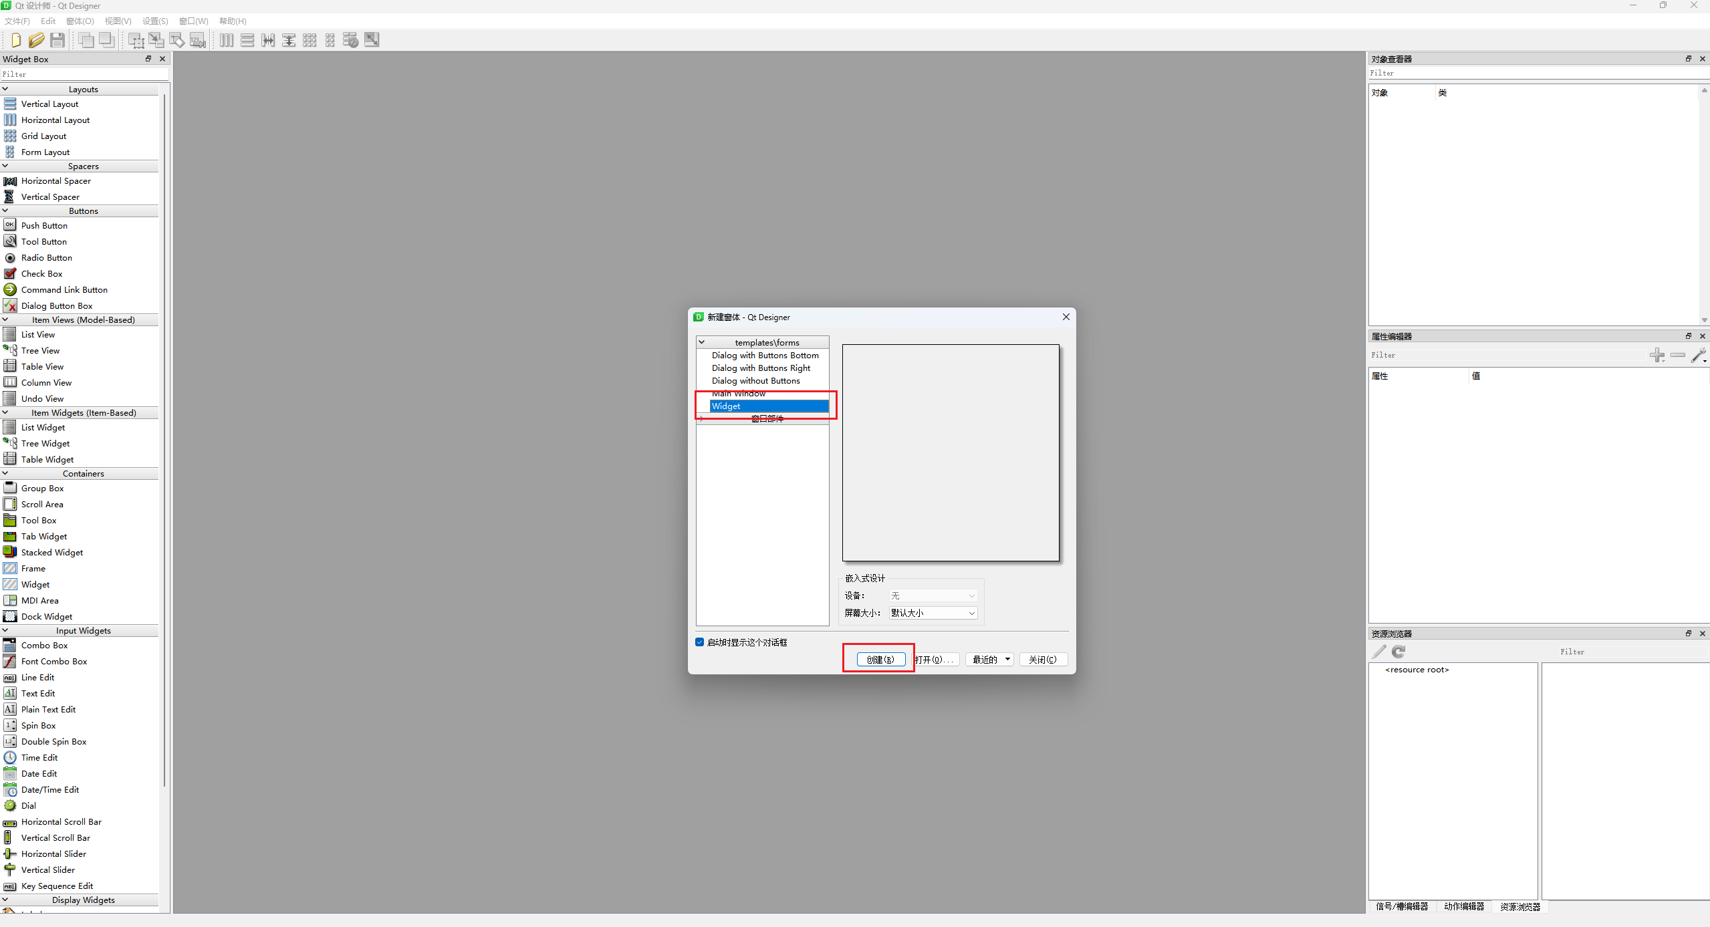The height and width of the screenshot is (927, 1710).
Task: Select the Edit Tab Order icon
Action: 198,40
